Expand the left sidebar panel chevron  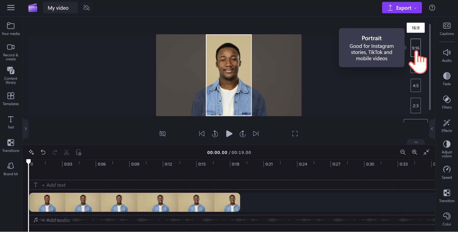(x=26, y=129)
